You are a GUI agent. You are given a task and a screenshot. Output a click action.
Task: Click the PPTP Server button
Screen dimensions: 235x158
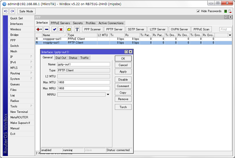pyautogui.click(x=114, y=29)
